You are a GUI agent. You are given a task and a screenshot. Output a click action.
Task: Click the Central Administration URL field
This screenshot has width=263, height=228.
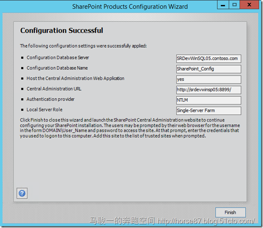click(x=208, y=90)
